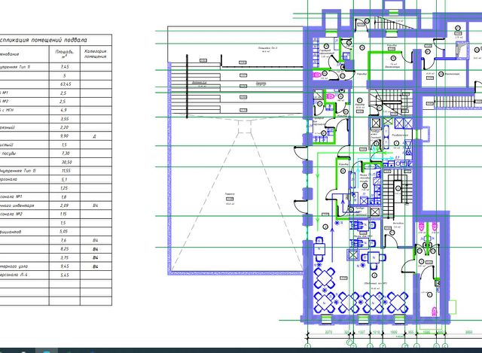
Task: Click the area value '9,45' in the узла row
Action: click(x=65, y=266)
